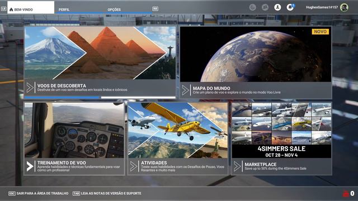This screenshot has width=358, height=201.
Task: Click the Voos de Descoberta arrow icon
Action: 30,88
